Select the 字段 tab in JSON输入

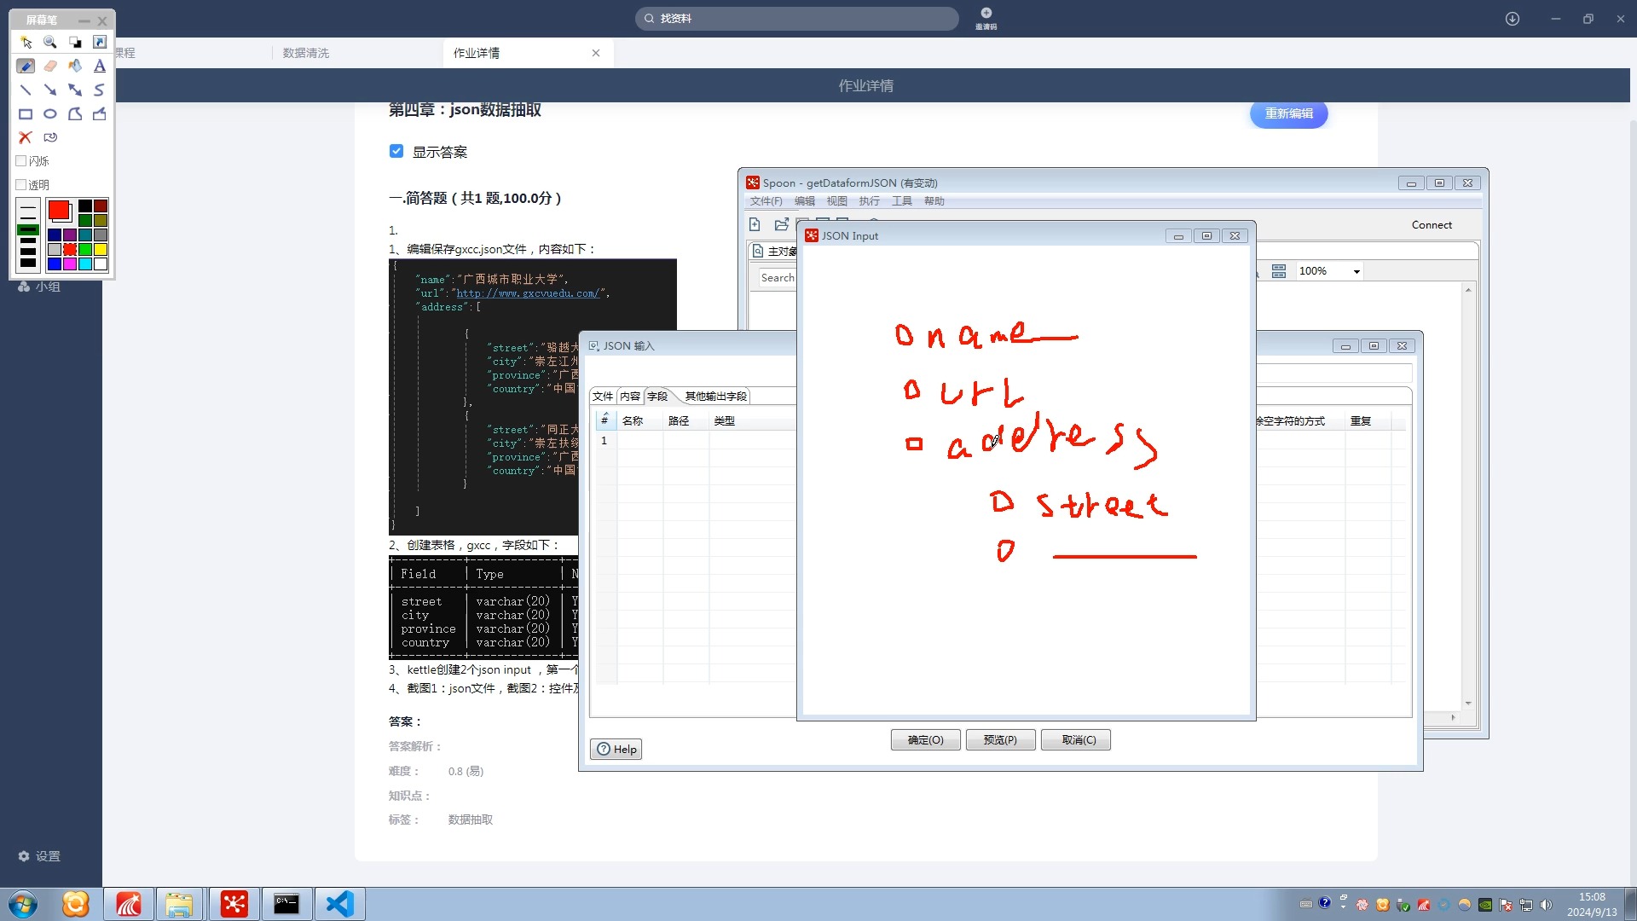click(657, 396)
